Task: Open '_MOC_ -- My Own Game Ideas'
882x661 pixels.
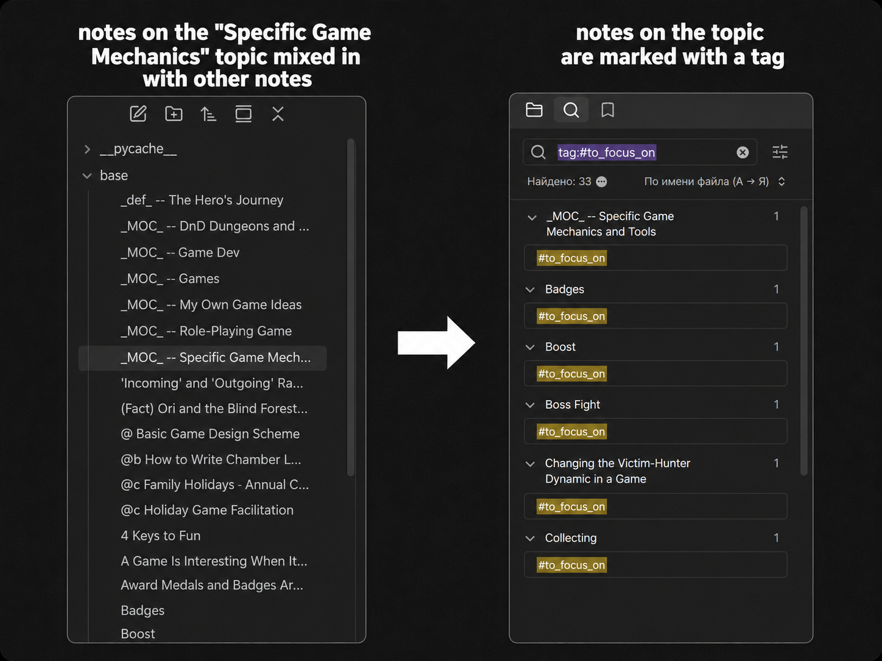Action: coord(211,305)
